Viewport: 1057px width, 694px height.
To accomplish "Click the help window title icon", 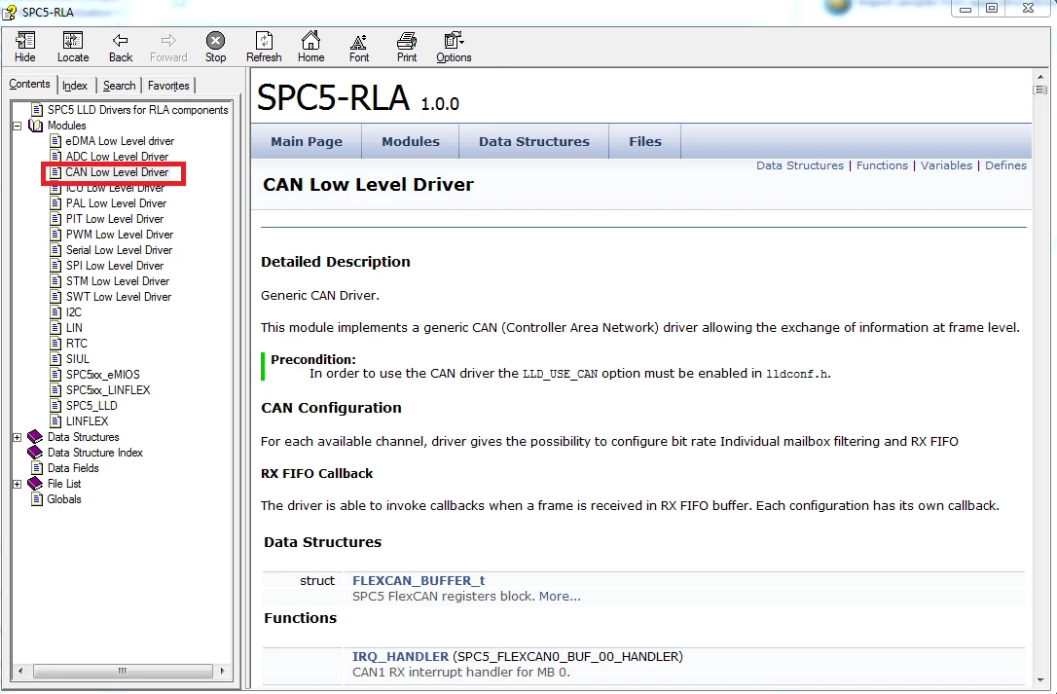I will 10,12.
